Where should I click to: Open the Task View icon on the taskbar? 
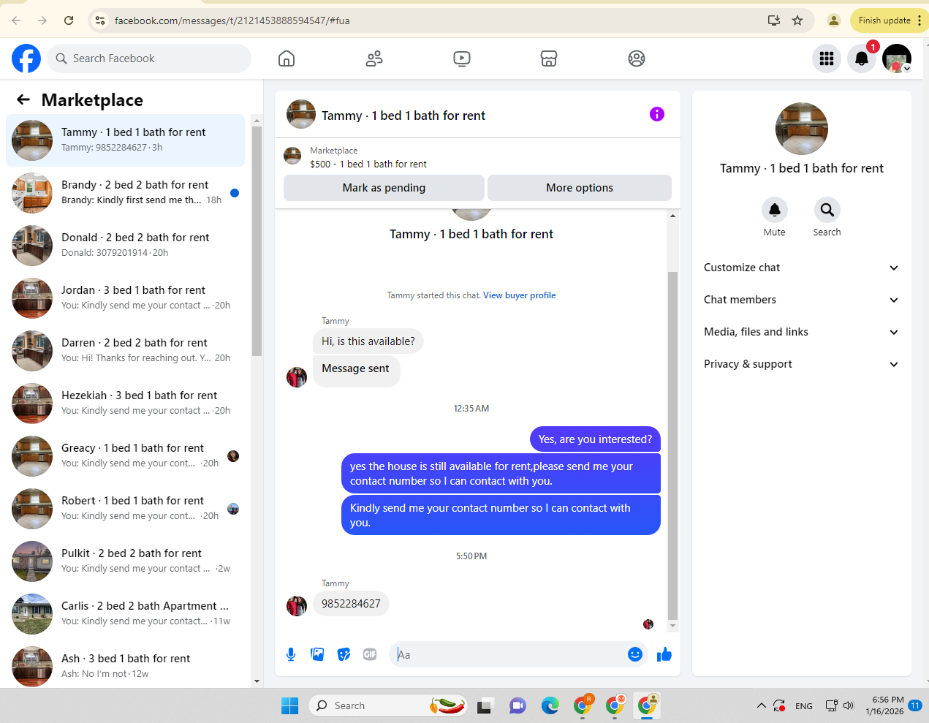[x=485, y=705]
